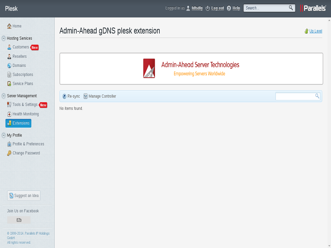Open the Change Password page
The height and width of the screenshot is (248, 331).
(x=26, y=153)
